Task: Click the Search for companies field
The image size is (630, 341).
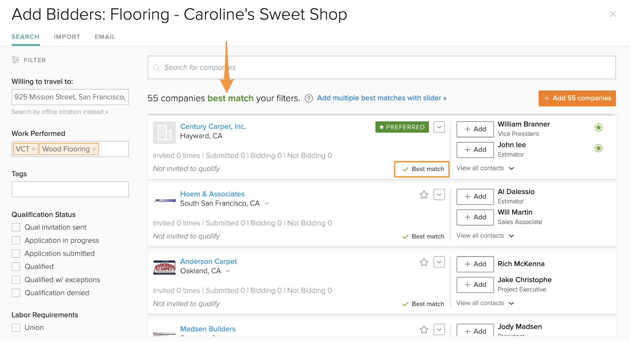Action: pyautogui.click(x=381, y=67)
